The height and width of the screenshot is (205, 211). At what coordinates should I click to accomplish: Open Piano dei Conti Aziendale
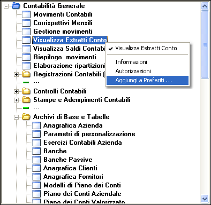point(82,194)
